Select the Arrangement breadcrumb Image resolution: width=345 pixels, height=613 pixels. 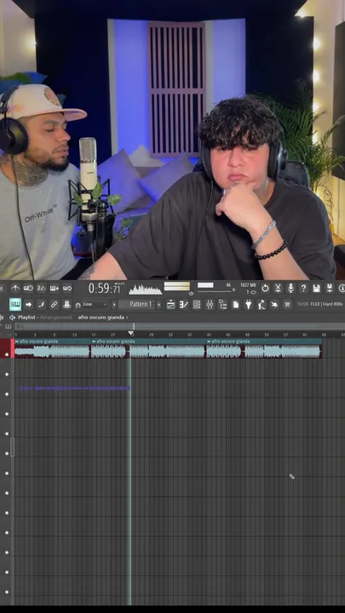click(x=56, y=318)
